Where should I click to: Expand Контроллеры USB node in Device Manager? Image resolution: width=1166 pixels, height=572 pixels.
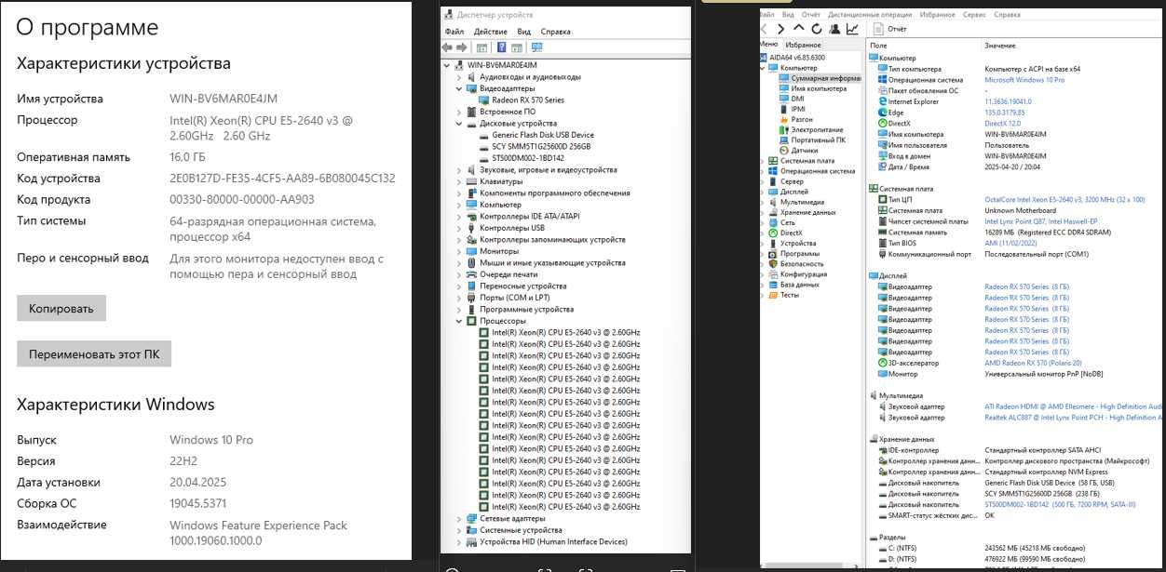(x=459, y=228)
